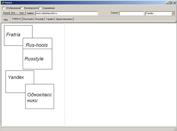Click the window resize grip in status bar
Screen dimensions: 177x131
tap(175, 129)
